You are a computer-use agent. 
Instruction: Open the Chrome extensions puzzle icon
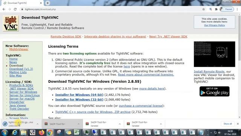click(216, 9)
